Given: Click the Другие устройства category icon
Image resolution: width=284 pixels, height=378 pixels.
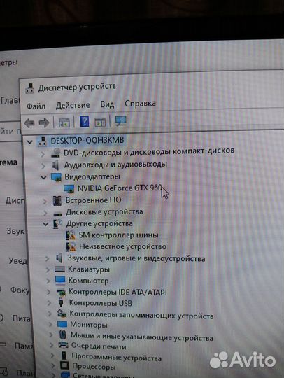Looking at the screenshot, I should pyautogui.click(x=58, y=224).
